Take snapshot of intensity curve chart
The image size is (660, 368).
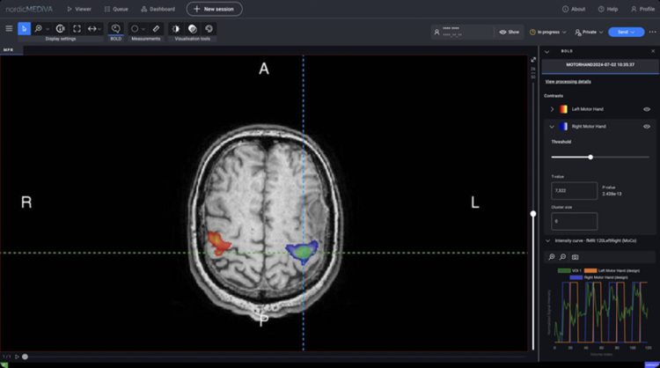click(576, 256)
